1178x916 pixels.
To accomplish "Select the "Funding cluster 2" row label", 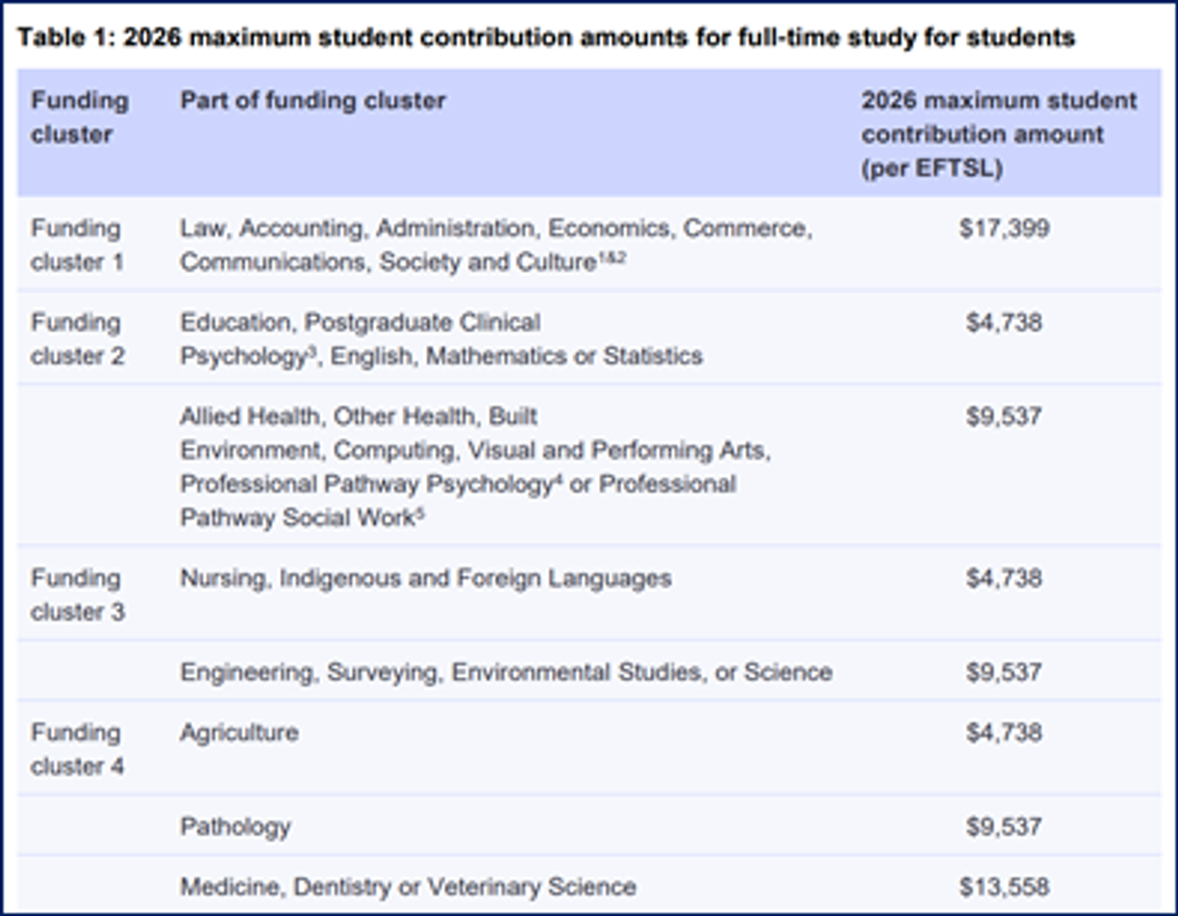I will (78, 339).
